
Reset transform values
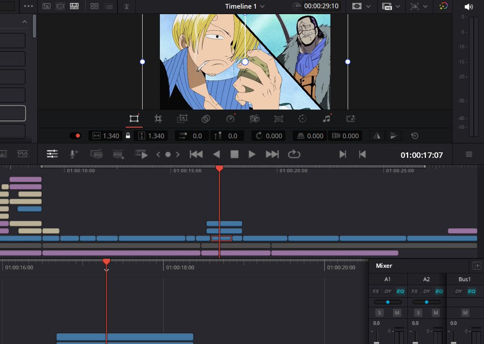414,136
